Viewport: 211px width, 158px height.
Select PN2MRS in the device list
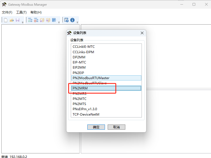(106, 93)
